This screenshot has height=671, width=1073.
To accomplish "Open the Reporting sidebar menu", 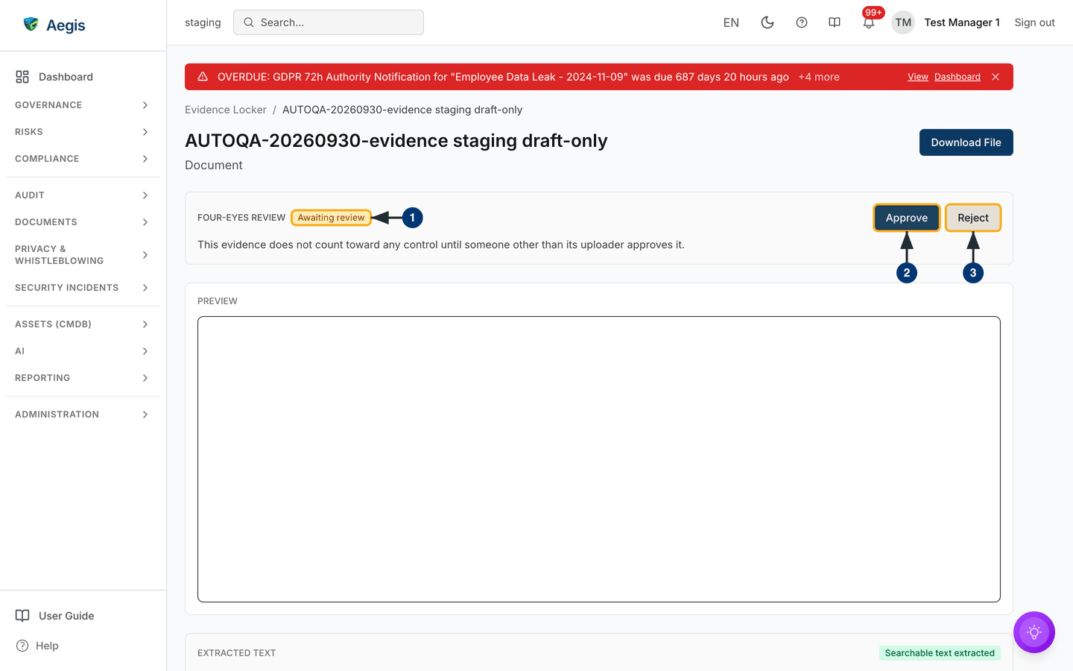I will tap(83, 378).
